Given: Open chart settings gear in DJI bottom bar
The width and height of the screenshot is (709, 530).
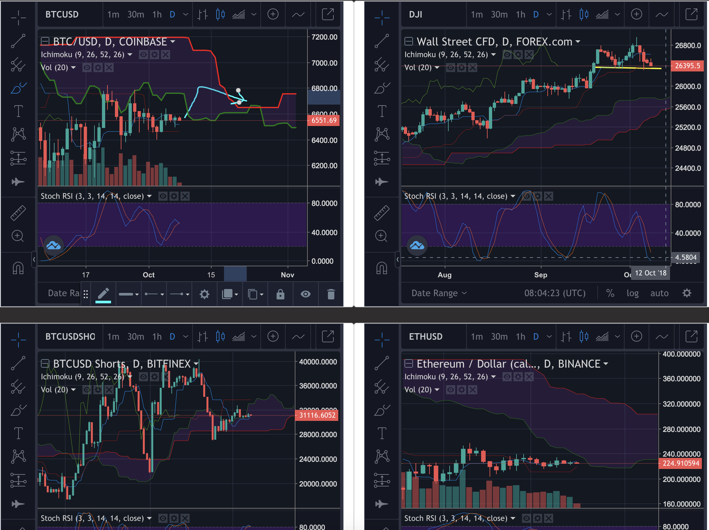Looking at the screenshot, I should (x=687, y=293).
